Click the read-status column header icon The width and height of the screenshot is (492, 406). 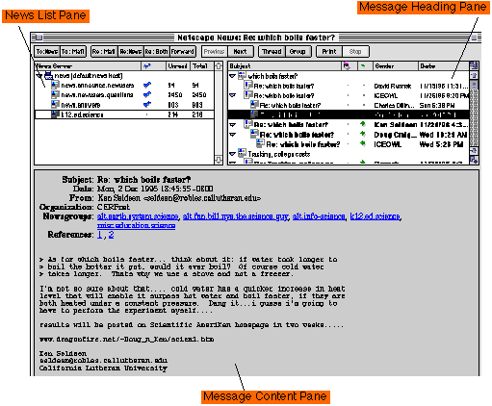(363, 66)
